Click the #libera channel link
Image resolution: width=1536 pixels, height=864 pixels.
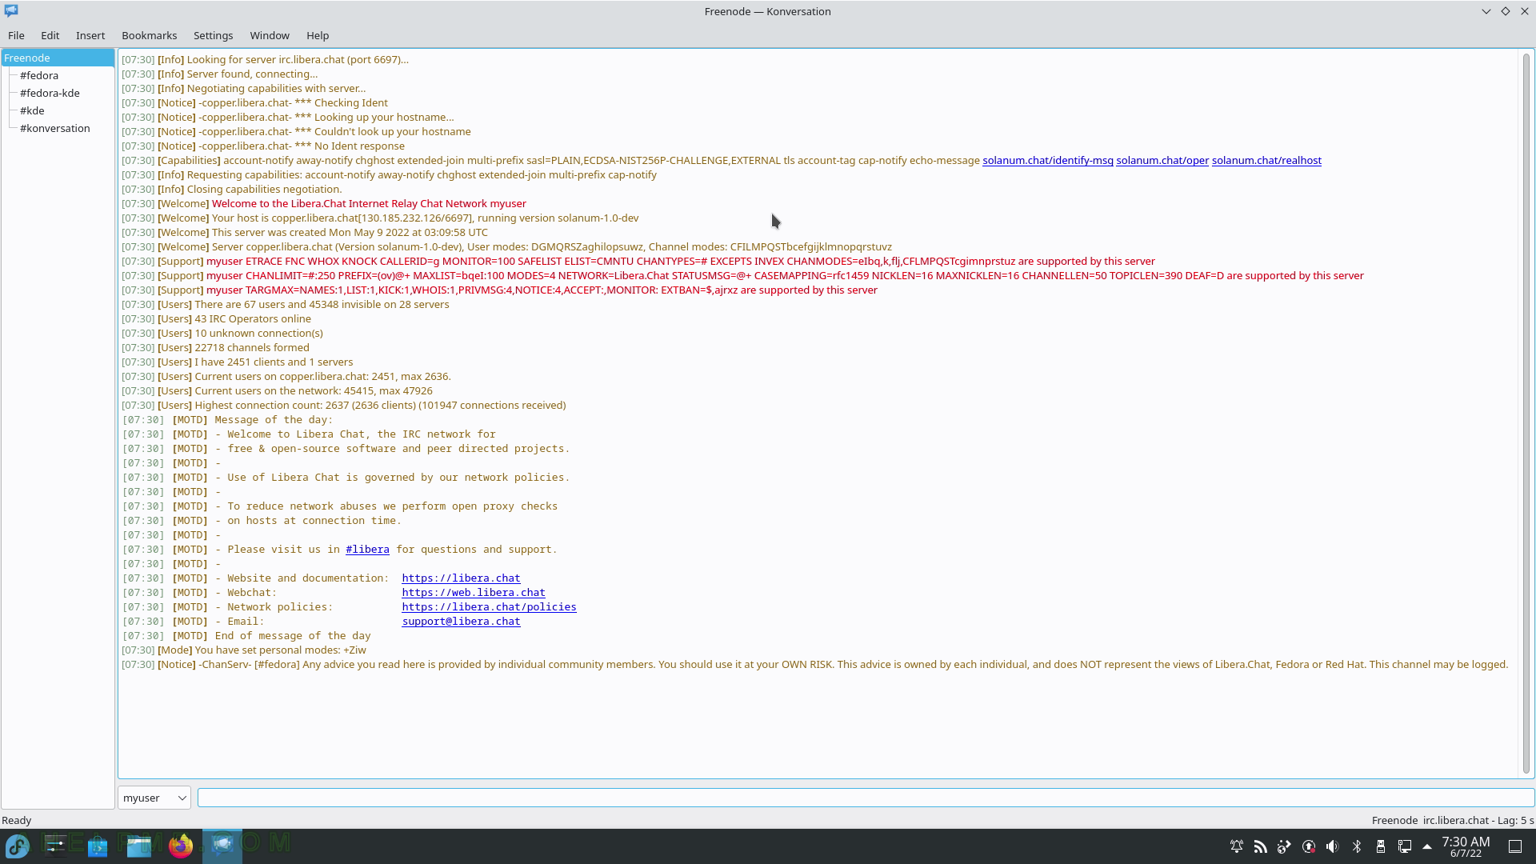(367, 549)
